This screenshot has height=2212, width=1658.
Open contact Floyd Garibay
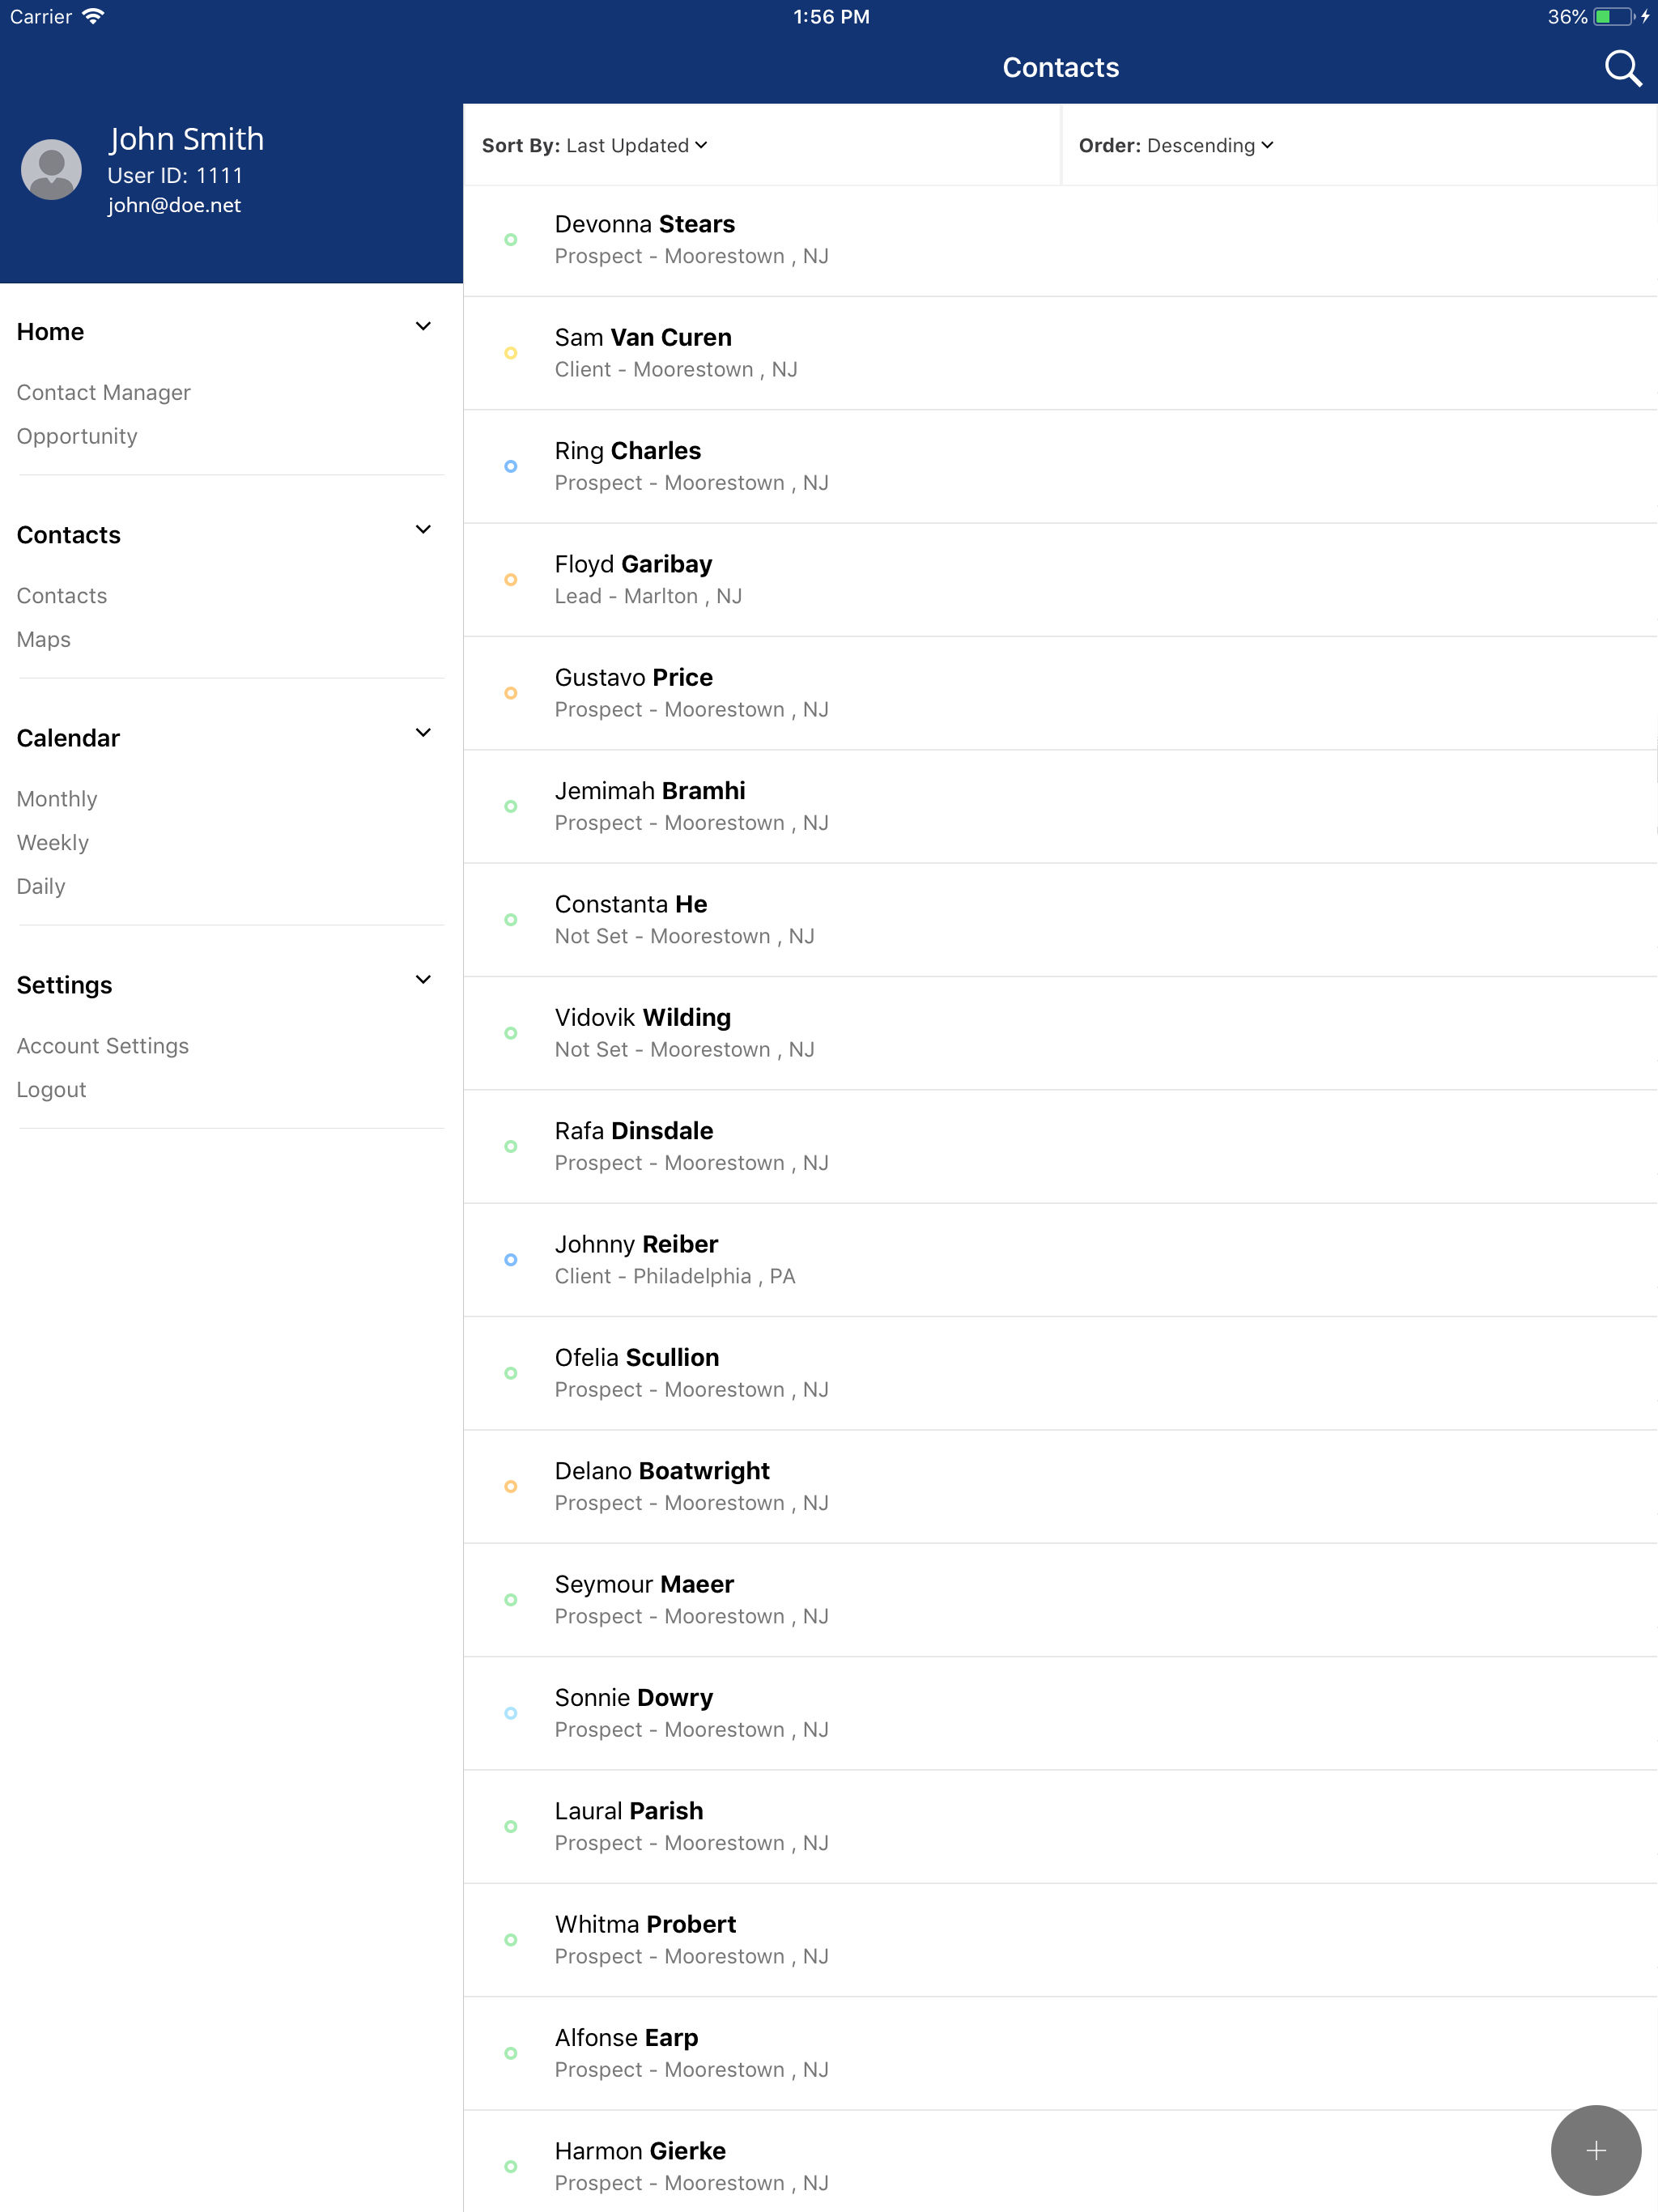point(1060,580)
